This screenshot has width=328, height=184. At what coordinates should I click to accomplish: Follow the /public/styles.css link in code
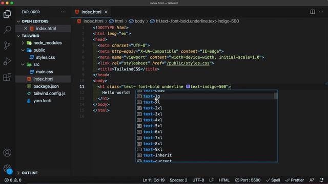click(x=188, y=63)
